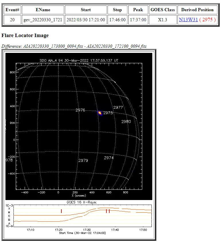This screenshot has height=244, width=222.
Task: Click the SDO AIA_4 94 image title
Action: coord(79,61)
